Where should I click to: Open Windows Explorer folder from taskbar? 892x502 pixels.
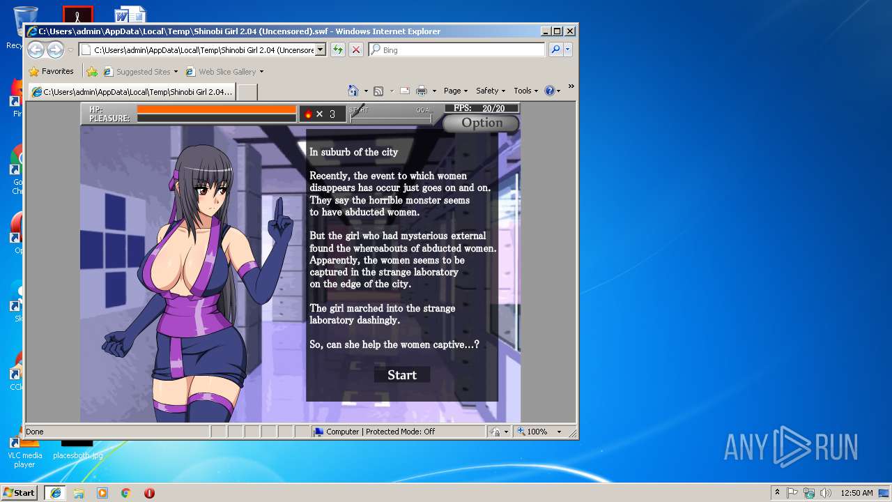tap(79, 492)
